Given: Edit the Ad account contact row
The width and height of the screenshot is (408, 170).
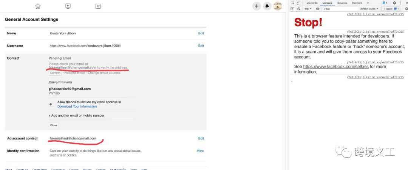Looking at the screenshot, I should [x=201, y=138].
